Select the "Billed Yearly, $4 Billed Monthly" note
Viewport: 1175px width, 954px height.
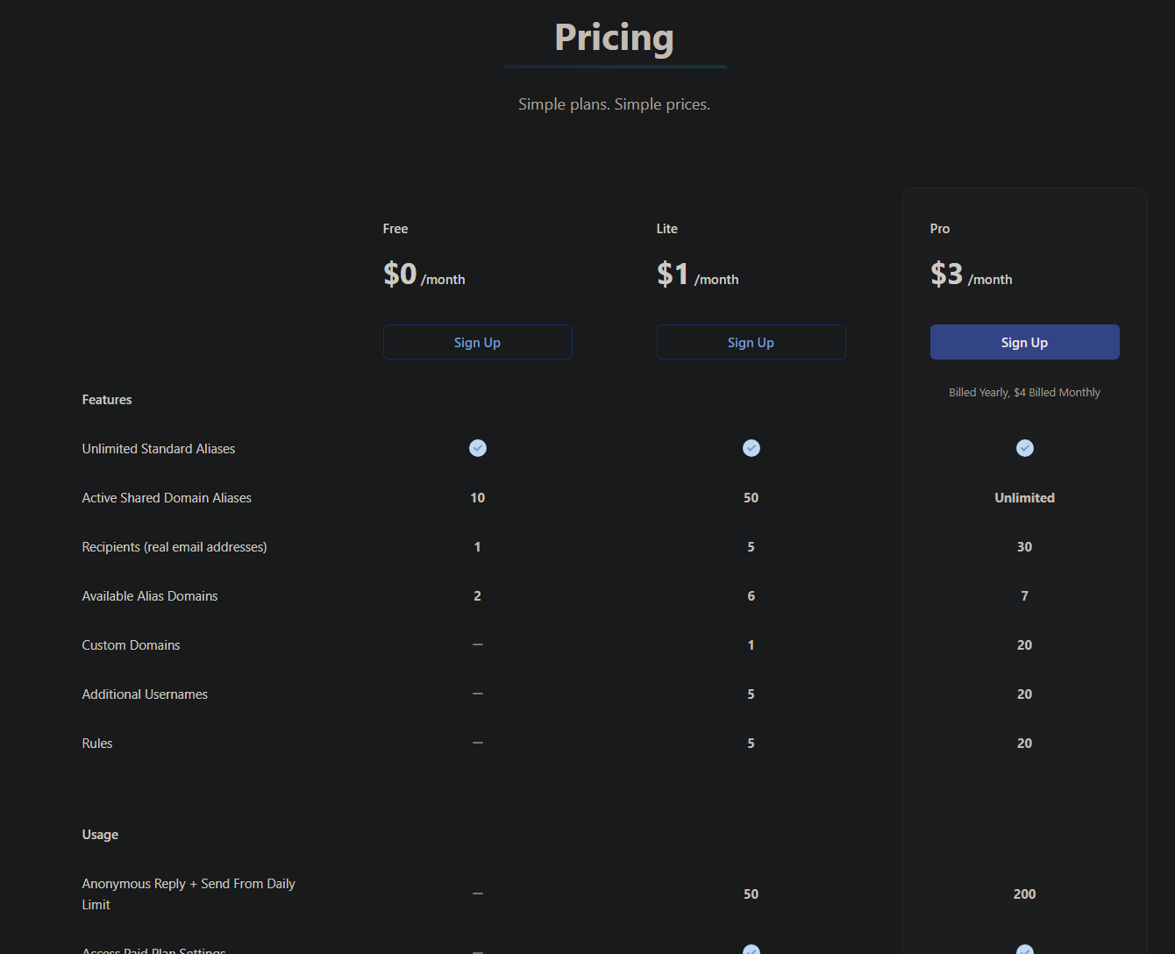click(x=1024, y=393)
